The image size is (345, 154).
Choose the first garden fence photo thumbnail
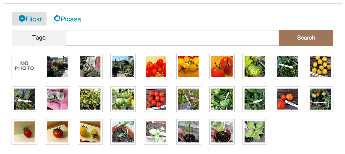[x=57, y=66]
